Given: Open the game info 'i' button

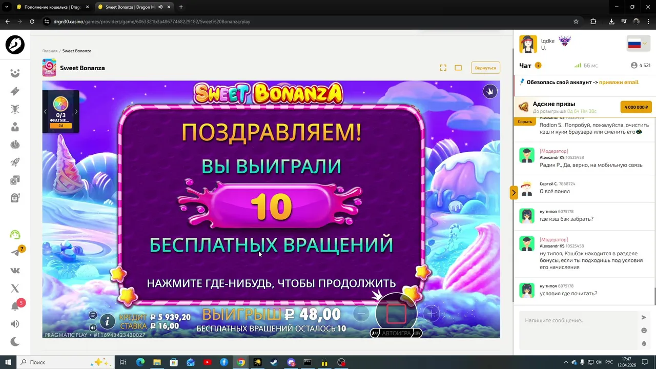Looking at the screenshot, I should point(107,322).
